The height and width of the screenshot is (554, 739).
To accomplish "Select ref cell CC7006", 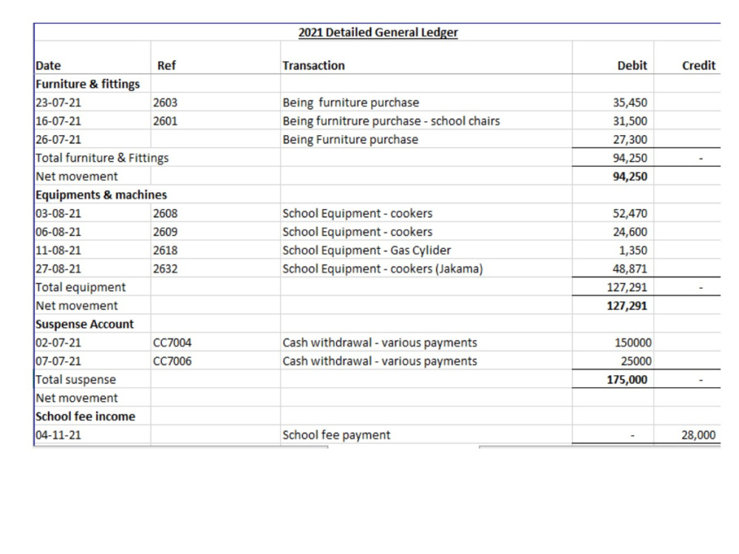I will click(172, 361).
